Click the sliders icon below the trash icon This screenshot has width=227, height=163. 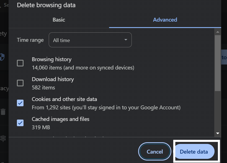(x=3, y=138)
